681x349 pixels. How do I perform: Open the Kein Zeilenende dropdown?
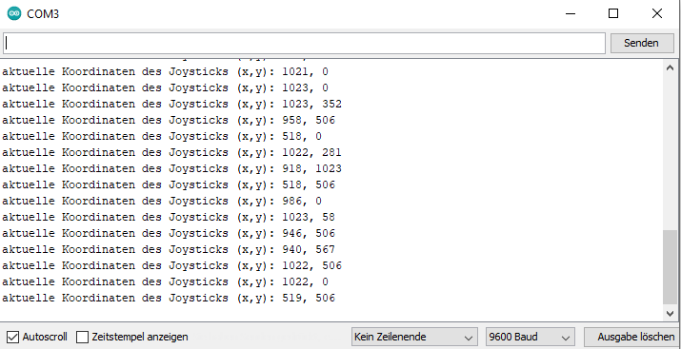pyautogui.click(x=414, y=337)
